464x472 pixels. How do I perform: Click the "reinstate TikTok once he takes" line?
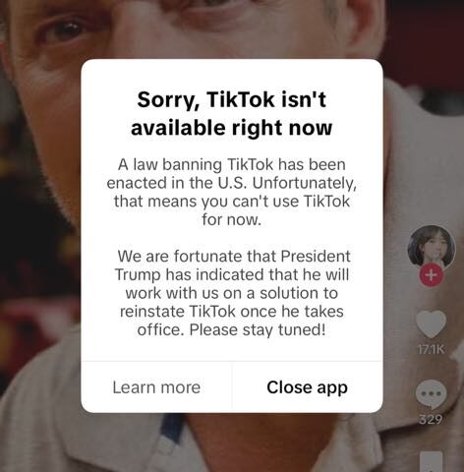point(232,311)
